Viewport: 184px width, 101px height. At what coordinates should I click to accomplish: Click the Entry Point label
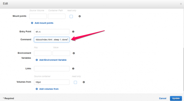[x=25, y=31]
